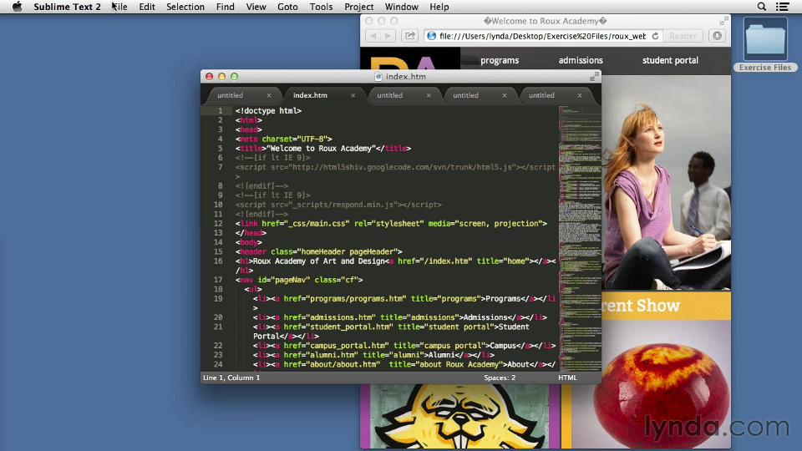Screen dimensions: 802x451
Task: Switch to the first untitled tab
Action: click(231, 95)
